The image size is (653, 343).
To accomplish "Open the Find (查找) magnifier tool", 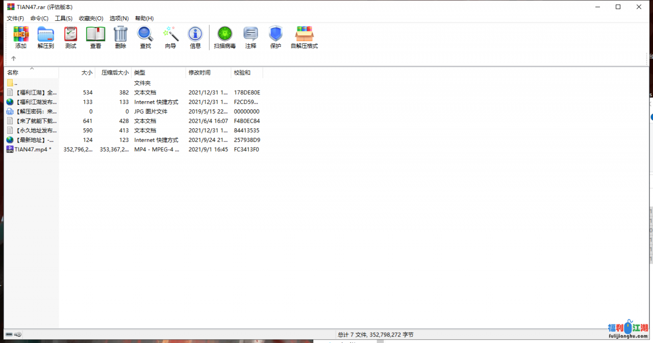I will 145,37.
